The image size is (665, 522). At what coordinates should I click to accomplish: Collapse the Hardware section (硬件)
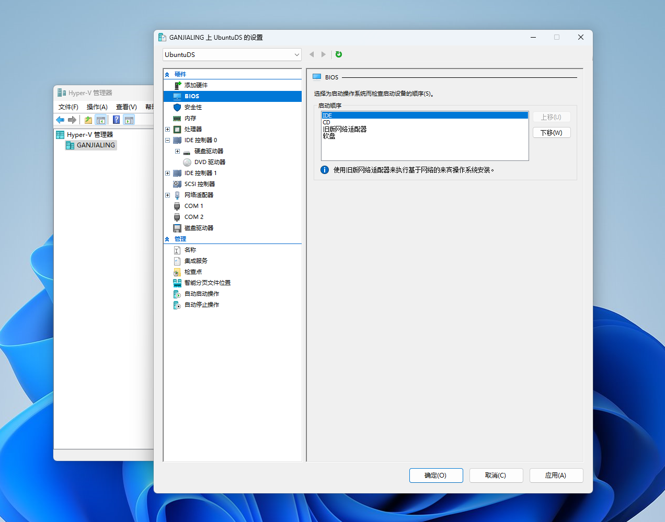coord(167,75)
